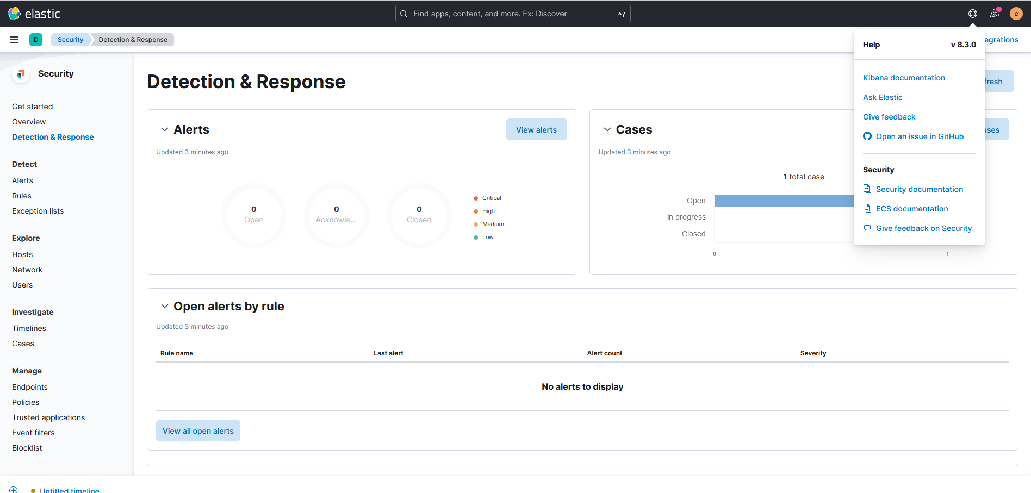This screenshot has width=1031, height=493.
Task: Go to Hosts under Explore
Action: coord(22,254)
